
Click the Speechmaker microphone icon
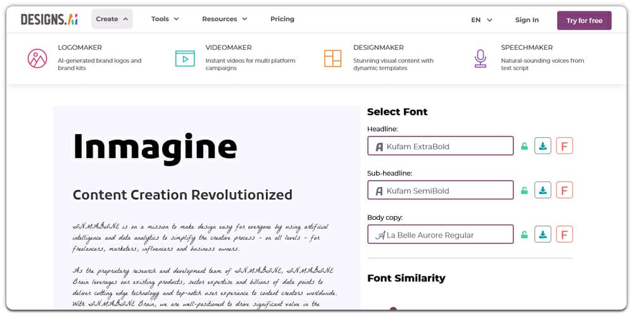point(480,58)
